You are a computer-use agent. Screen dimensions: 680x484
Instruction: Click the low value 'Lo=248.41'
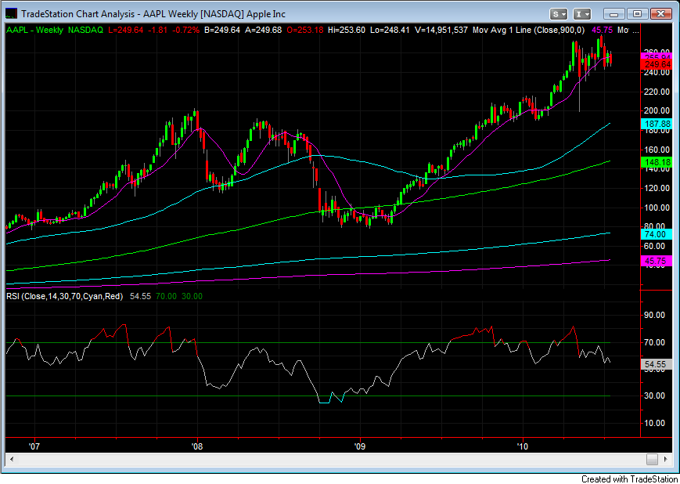pos(390,30)
